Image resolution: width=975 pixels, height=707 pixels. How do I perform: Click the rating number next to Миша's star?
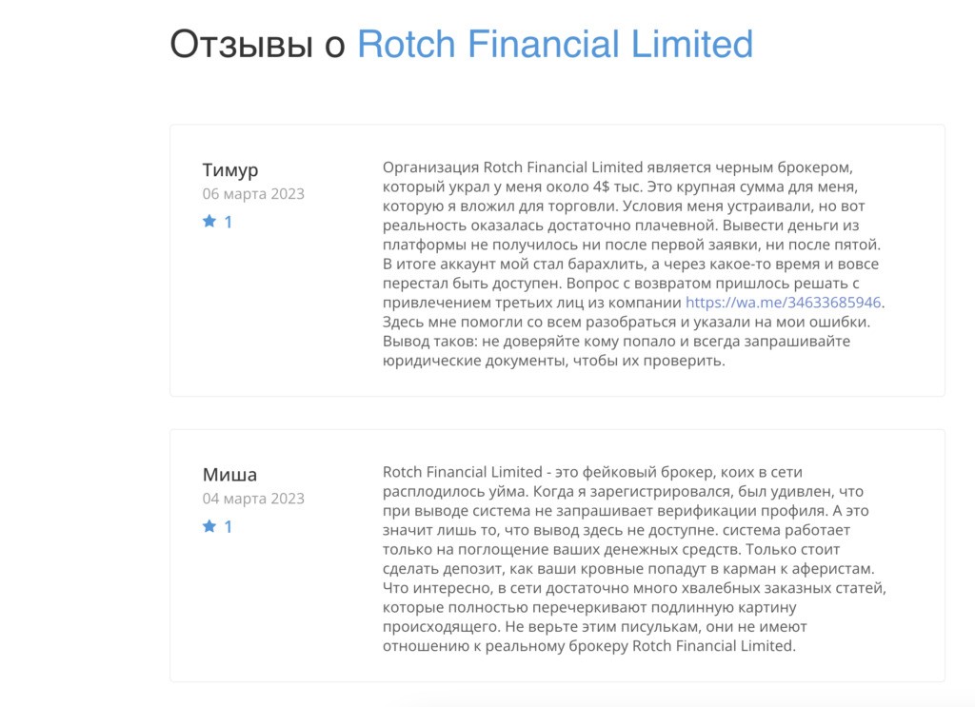tap(229, 527)
